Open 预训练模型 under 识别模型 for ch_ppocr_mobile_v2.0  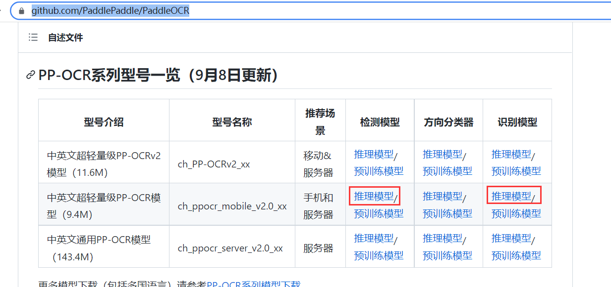(x=516, y=213)
